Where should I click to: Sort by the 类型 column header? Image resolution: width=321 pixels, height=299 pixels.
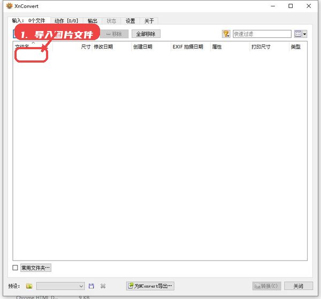pos(298,47)
